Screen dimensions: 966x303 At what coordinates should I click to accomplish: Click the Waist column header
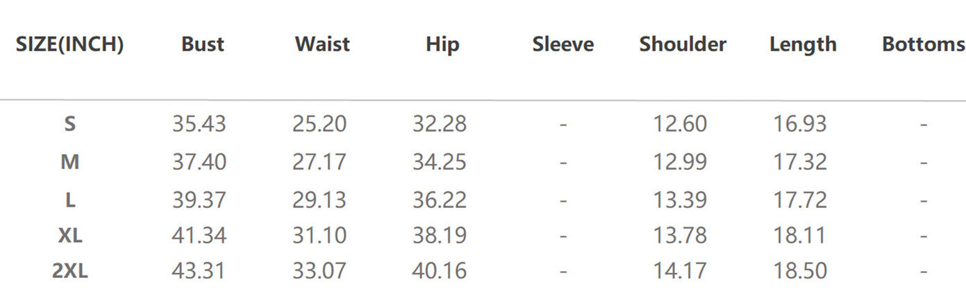[x=322, y=45]
